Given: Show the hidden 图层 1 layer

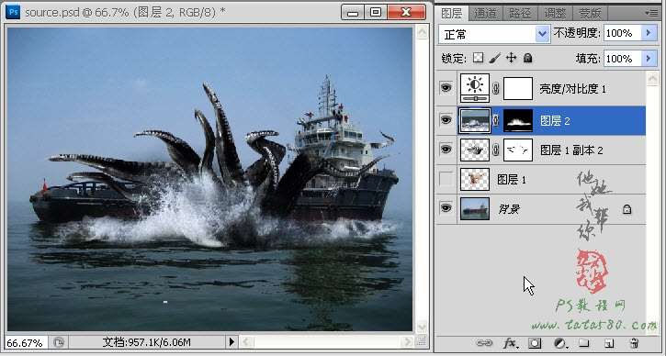Looking at the screenshot, I should (446, 180).
